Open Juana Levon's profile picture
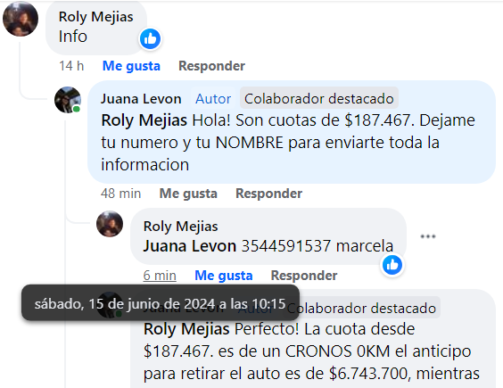Screen dimensions: 503x388 point(68,100)
